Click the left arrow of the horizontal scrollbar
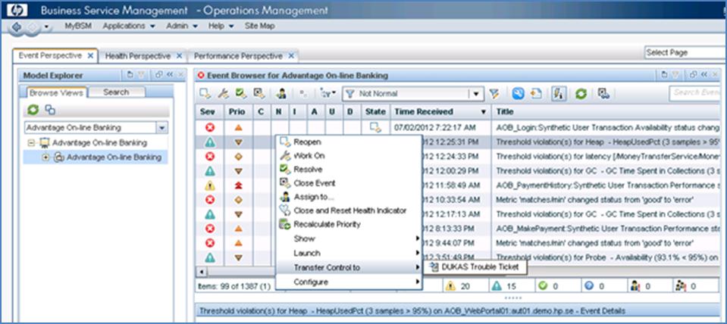The image size is (727, 324). coord(202,272)
